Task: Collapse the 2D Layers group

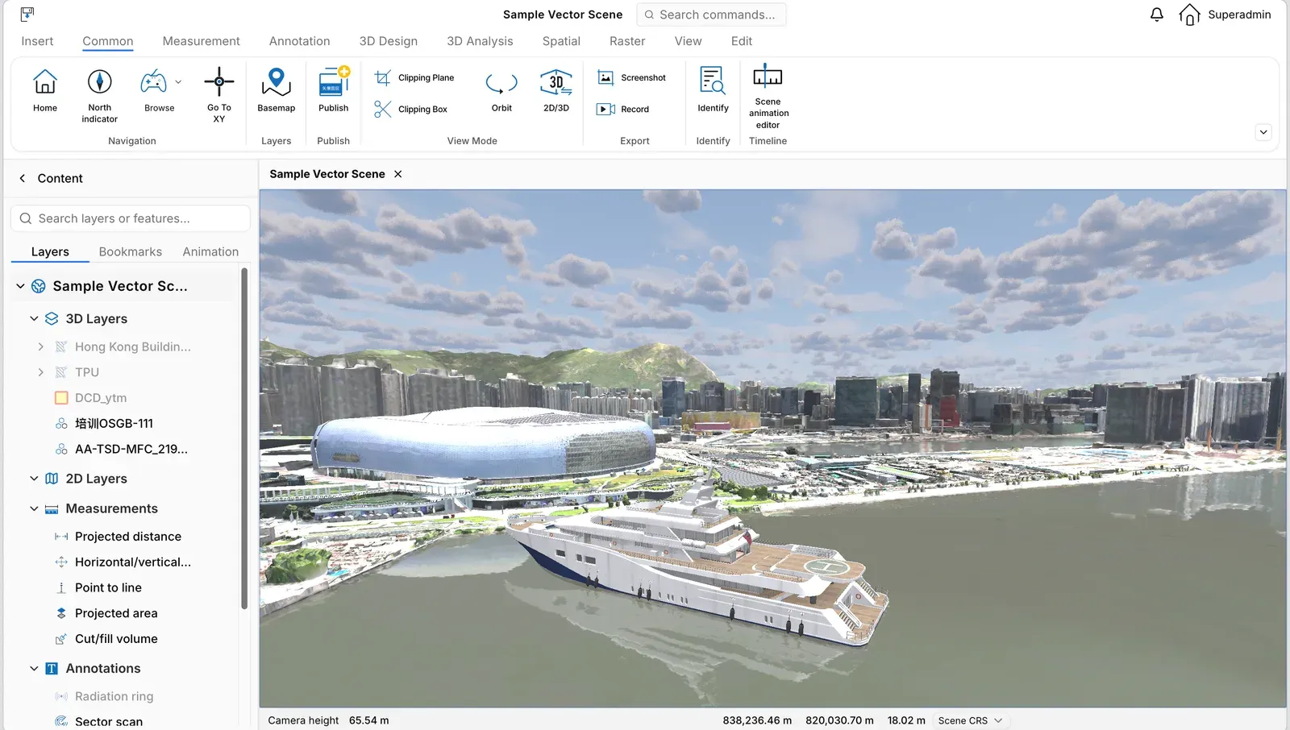Action: coord(34,479)
